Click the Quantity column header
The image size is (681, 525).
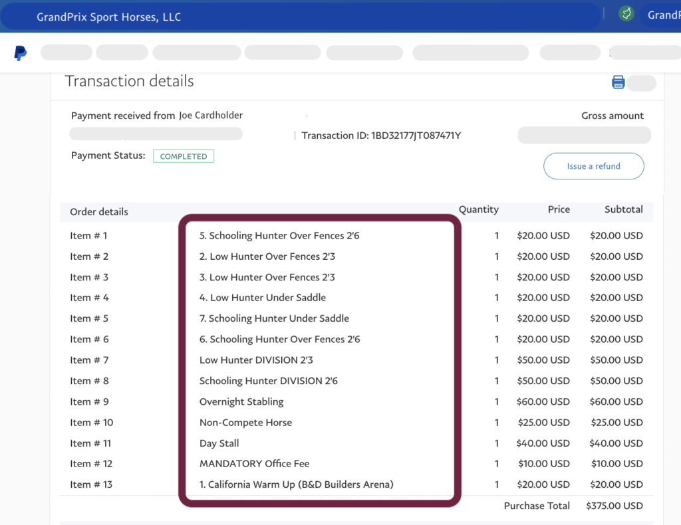click(x=479, y=209)
